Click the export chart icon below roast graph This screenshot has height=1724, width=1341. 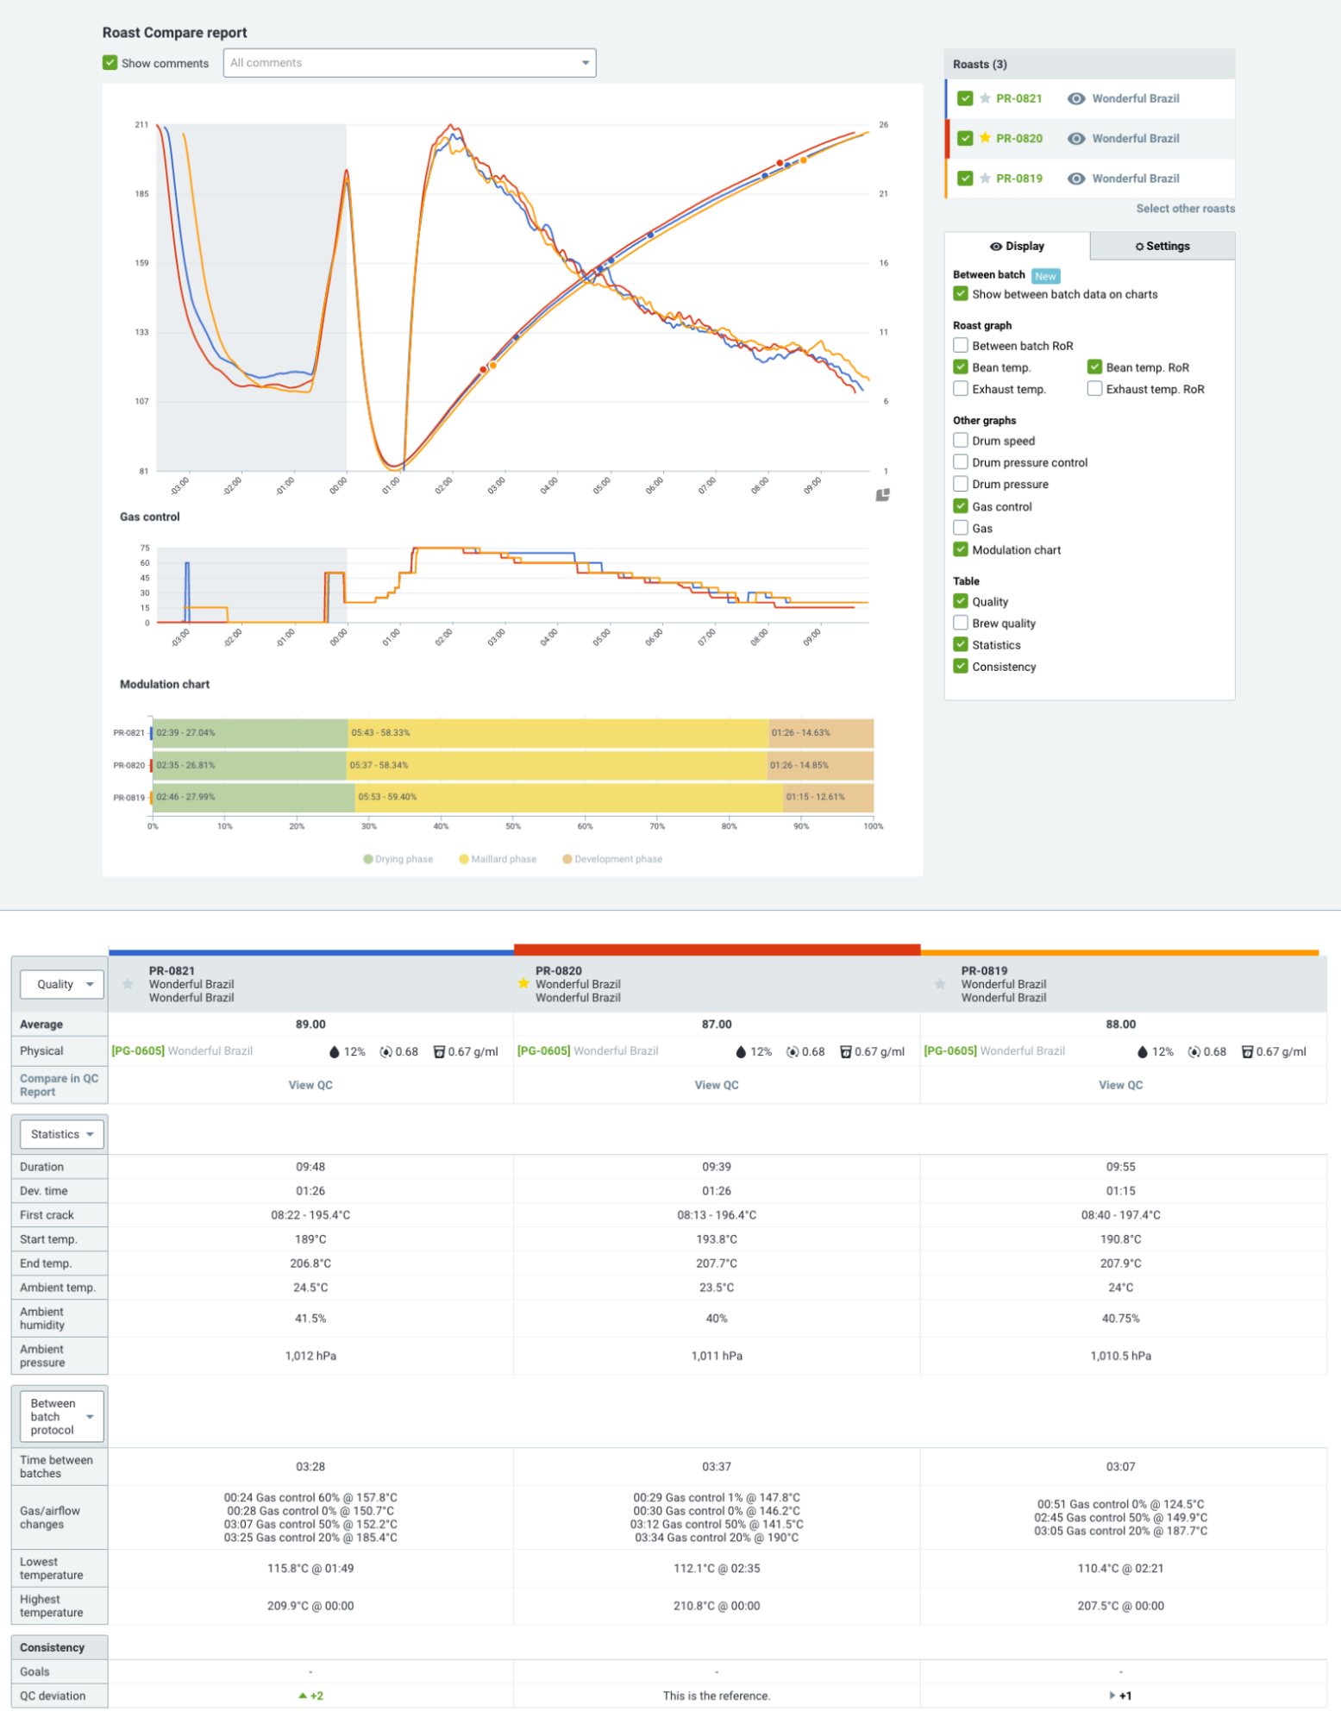point(883,495)
